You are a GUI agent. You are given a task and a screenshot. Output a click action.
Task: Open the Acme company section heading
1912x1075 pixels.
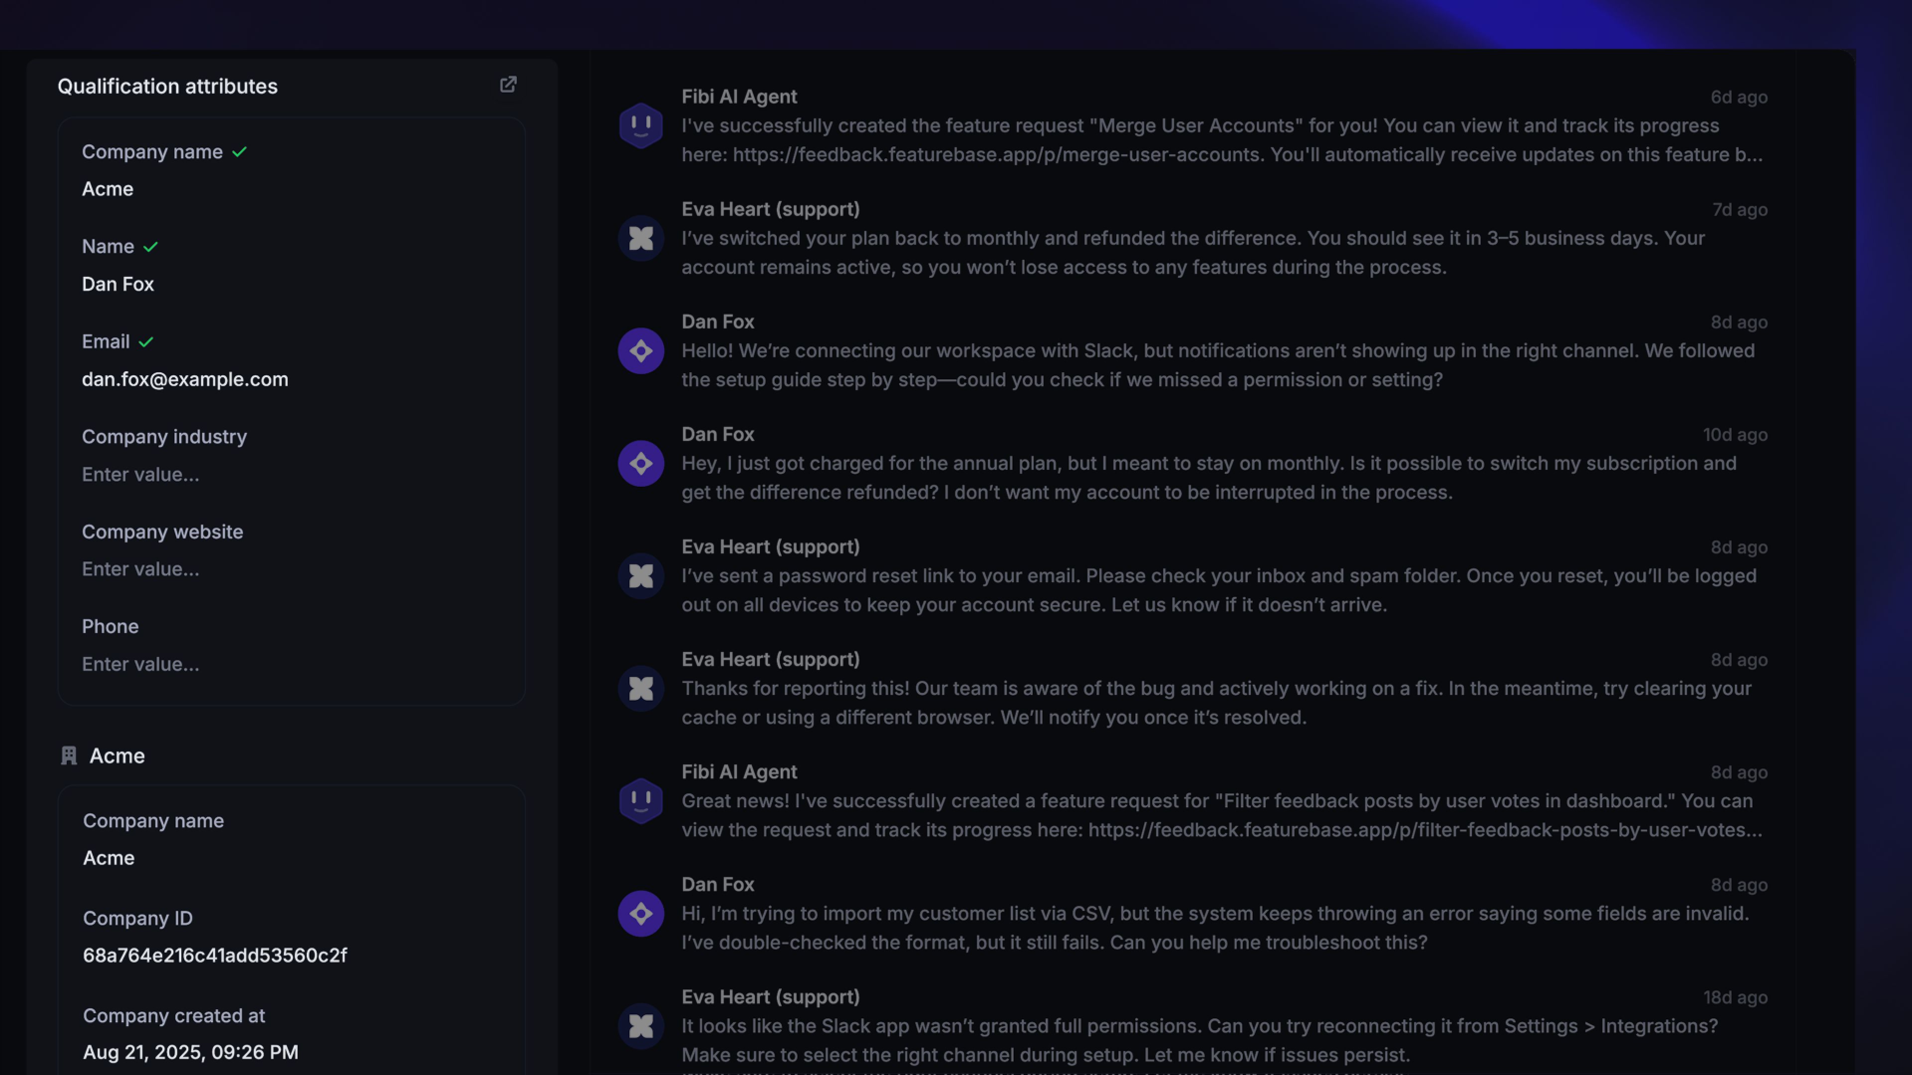[117, 755]
